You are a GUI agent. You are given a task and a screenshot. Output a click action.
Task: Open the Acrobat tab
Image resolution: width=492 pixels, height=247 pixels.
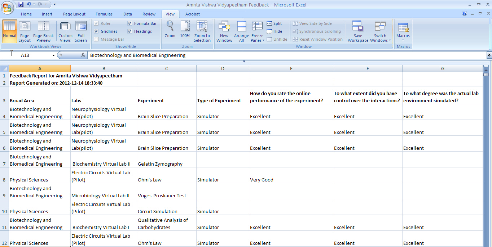tap(193, 14)
